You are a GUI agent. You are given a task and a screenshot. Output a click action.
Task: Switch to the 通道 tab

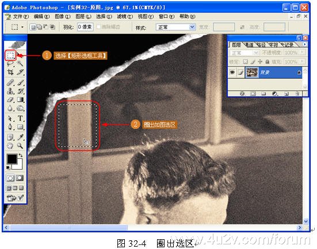(249, 45)
